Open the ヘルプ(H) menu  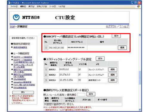click(x=62, y=7)
